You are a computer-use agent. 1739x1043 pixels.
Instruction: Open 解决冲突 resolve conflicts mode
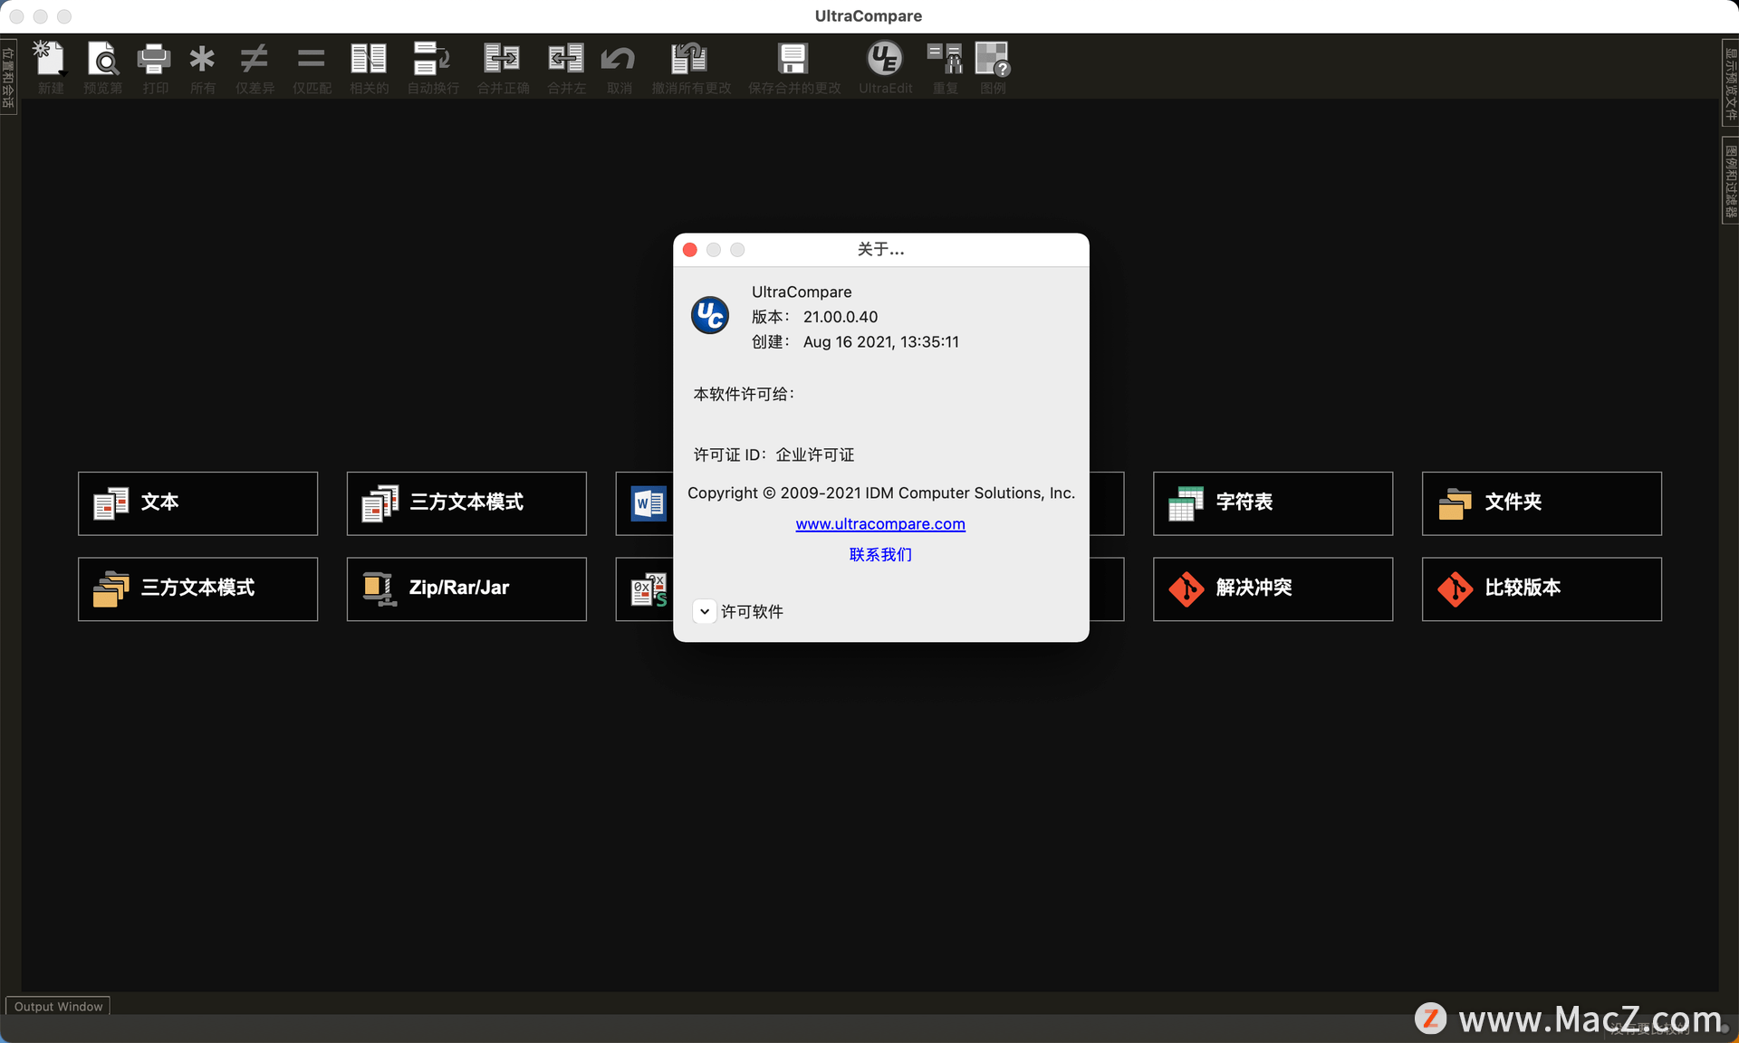[x=1273, y=589]
